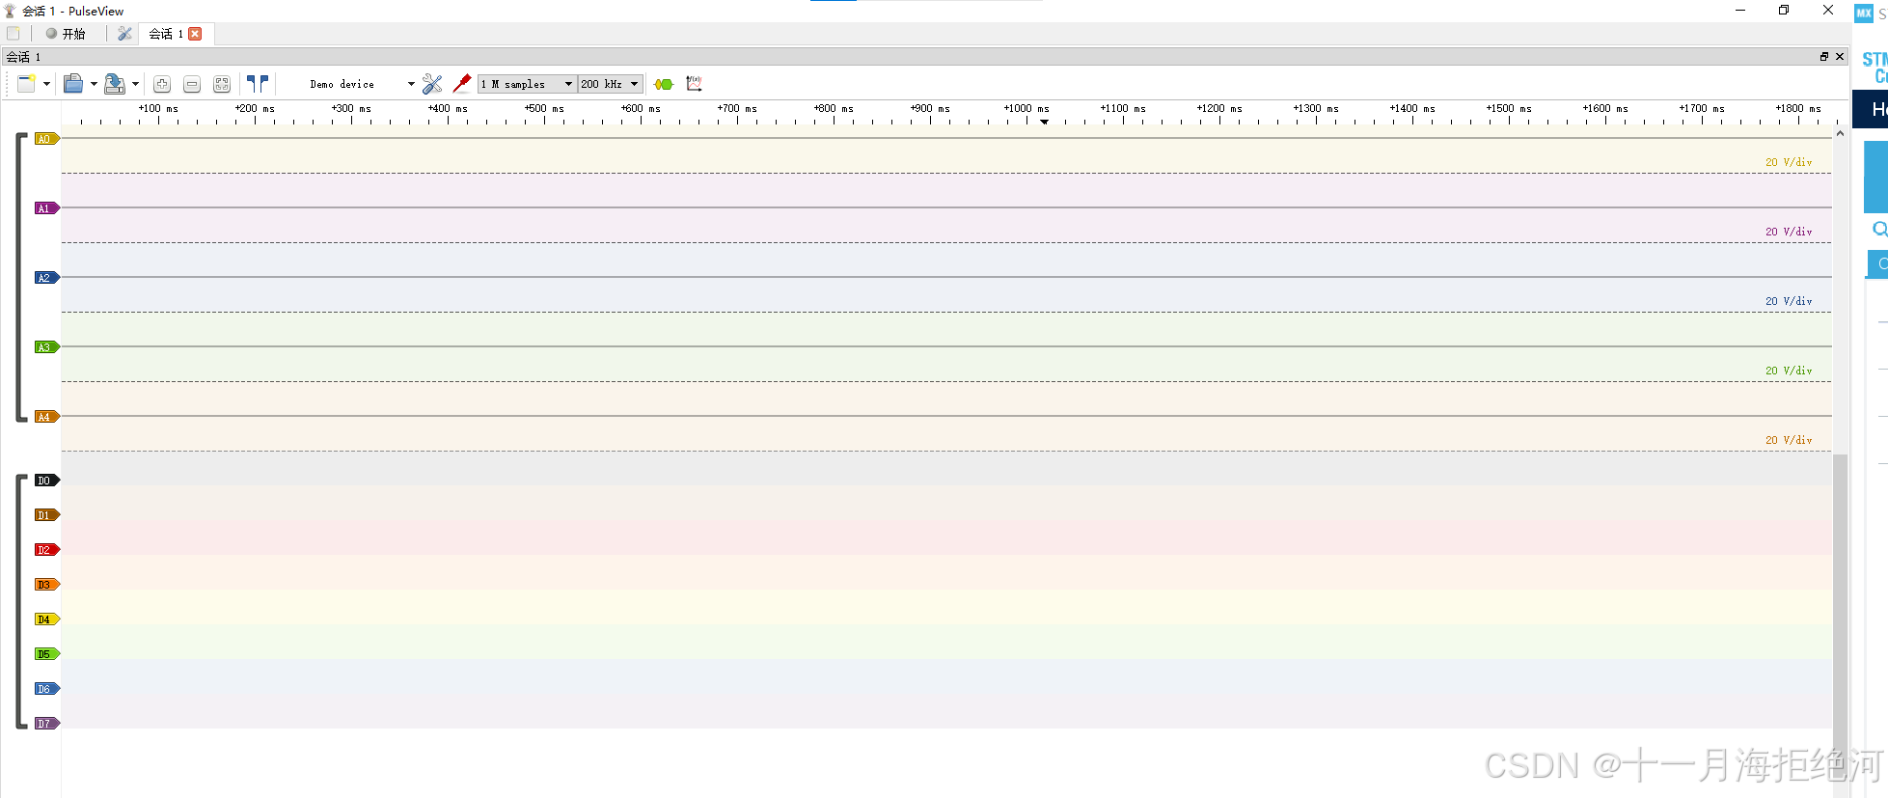Zoom out of the trace view

pyautogui.click(x=192, y=84)
